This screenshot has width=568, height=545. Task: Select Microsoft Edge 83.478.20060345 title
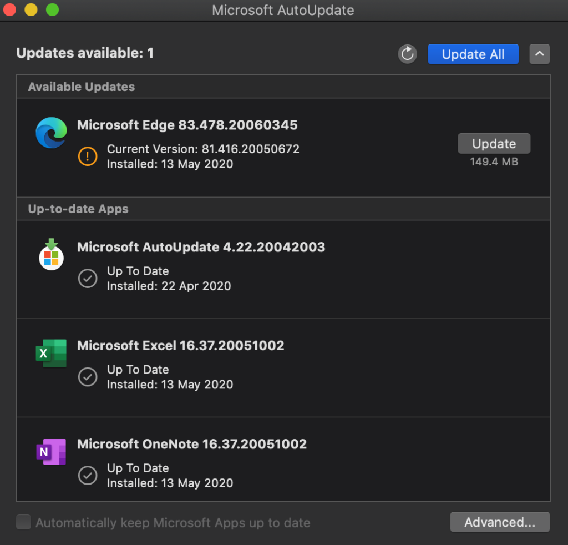pos(187,125)
